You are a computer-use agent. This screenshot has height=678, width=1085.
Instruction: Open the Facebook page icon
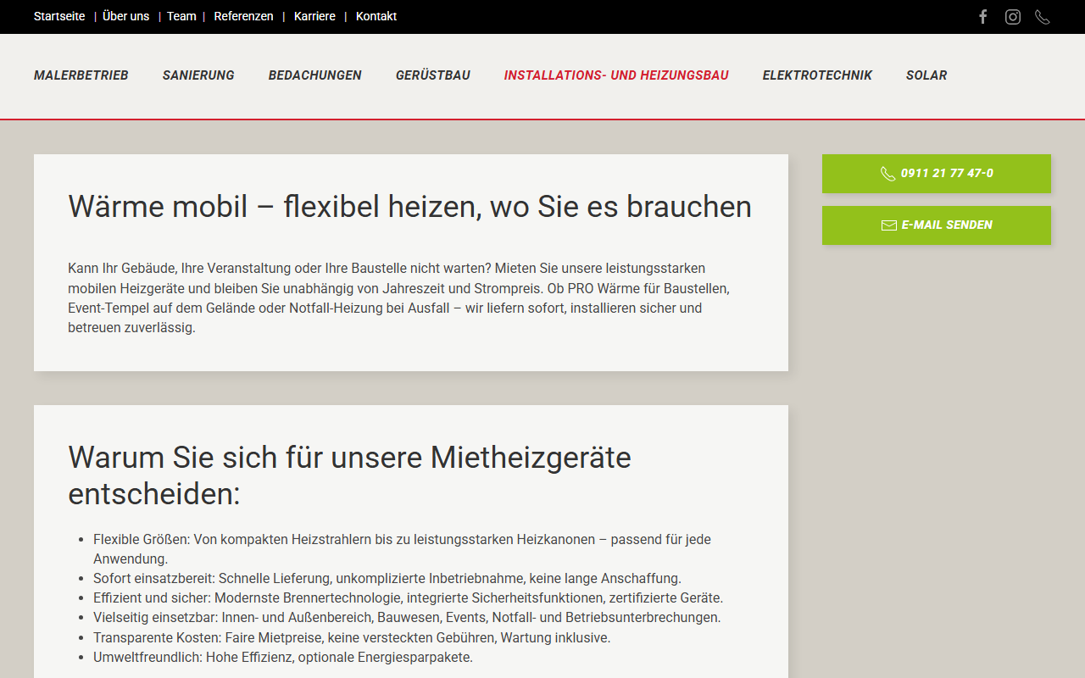pos(983,17)
